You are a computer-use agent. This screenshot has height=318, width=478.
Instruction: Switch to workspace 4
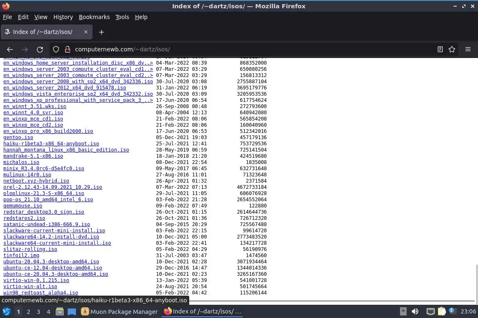(49, 312)
